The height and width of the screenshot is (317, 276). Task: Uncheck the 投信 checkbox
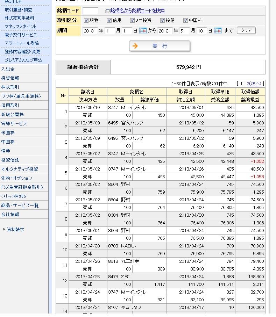(162, 20)
